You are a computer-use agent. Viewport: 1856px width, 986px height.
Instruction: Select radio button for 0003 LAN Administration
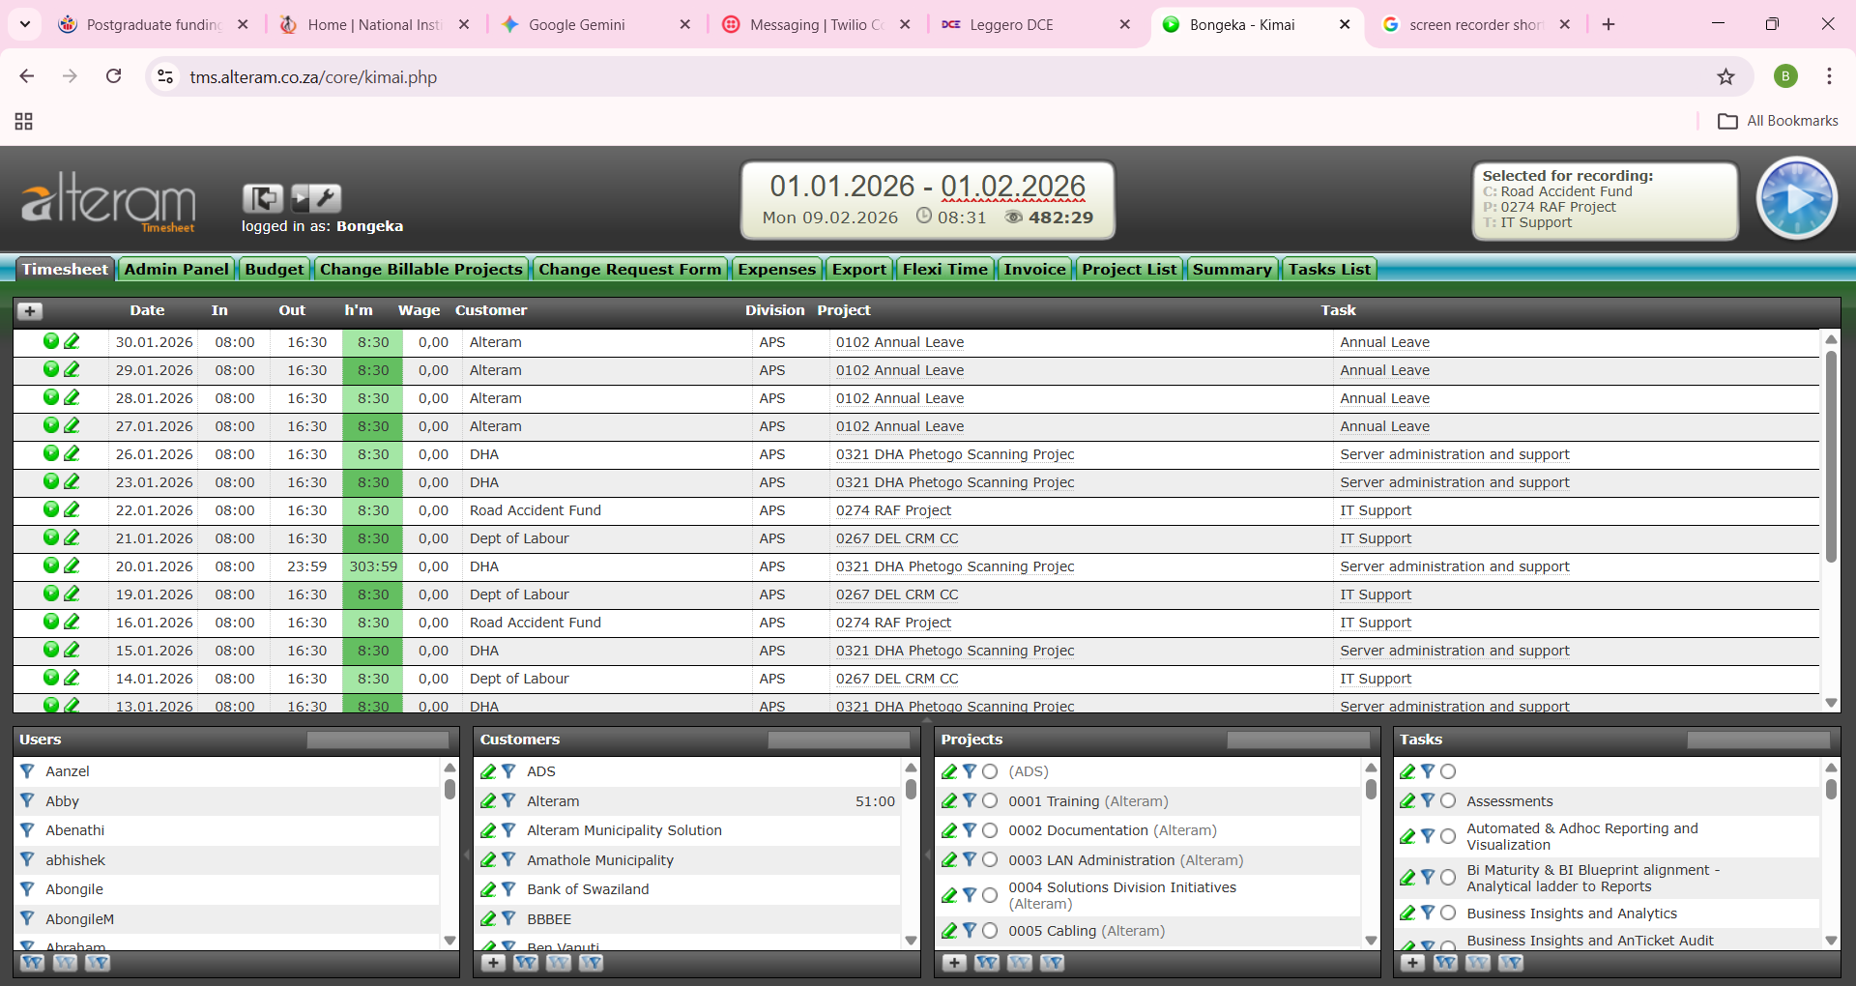990,859
